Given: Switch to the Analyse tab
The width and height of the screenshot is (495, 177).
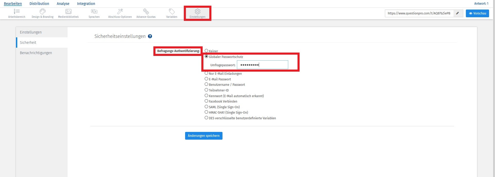Looking at the screenshot, I should (63, 4).
